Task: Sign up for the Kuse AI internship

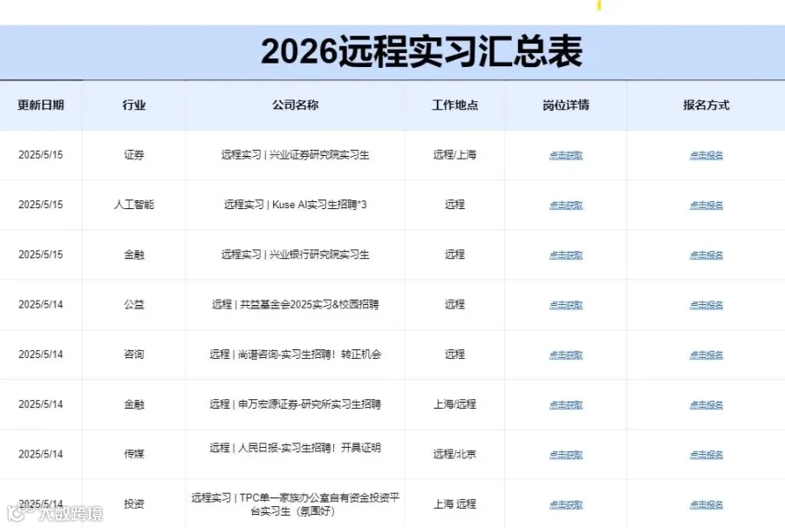Action: (x=703, y=205)
